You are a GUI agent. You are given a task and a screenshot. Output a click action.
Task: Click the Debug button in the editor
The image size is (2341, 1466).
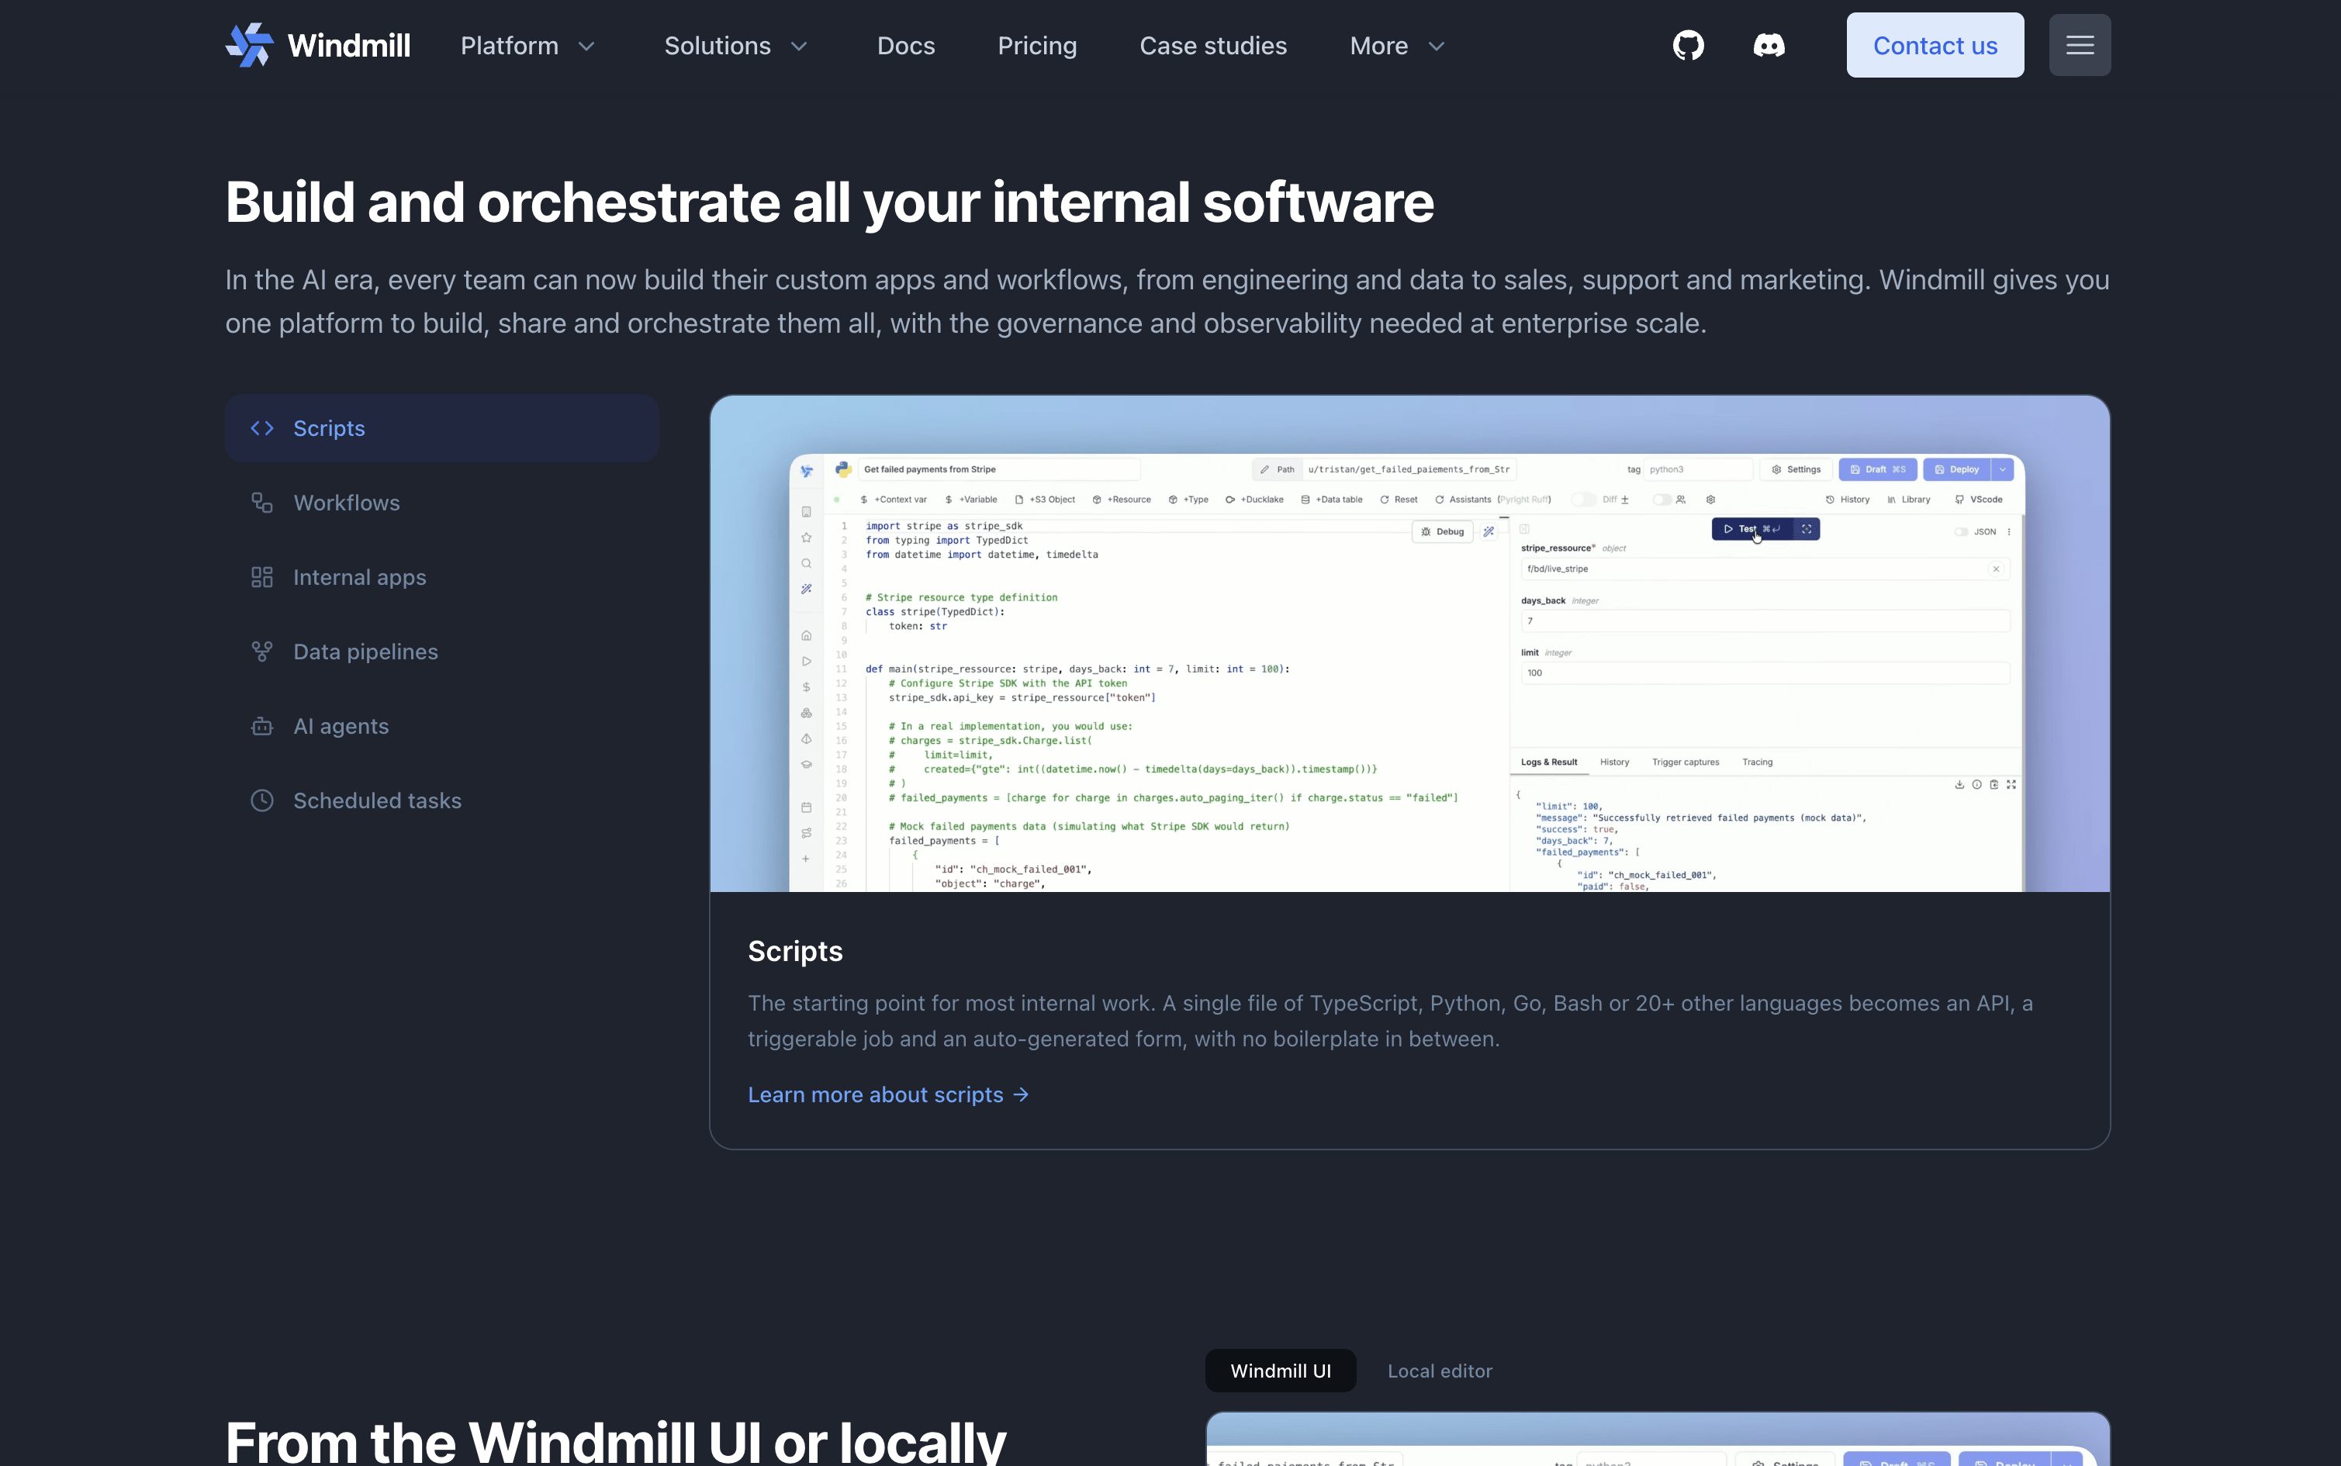tap(1443, 531)
